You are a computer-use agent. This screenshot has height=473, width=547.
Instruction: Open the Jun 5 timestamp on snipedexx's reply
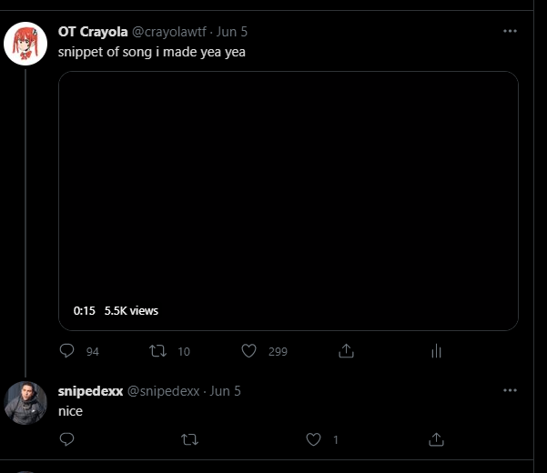(226, 391)
